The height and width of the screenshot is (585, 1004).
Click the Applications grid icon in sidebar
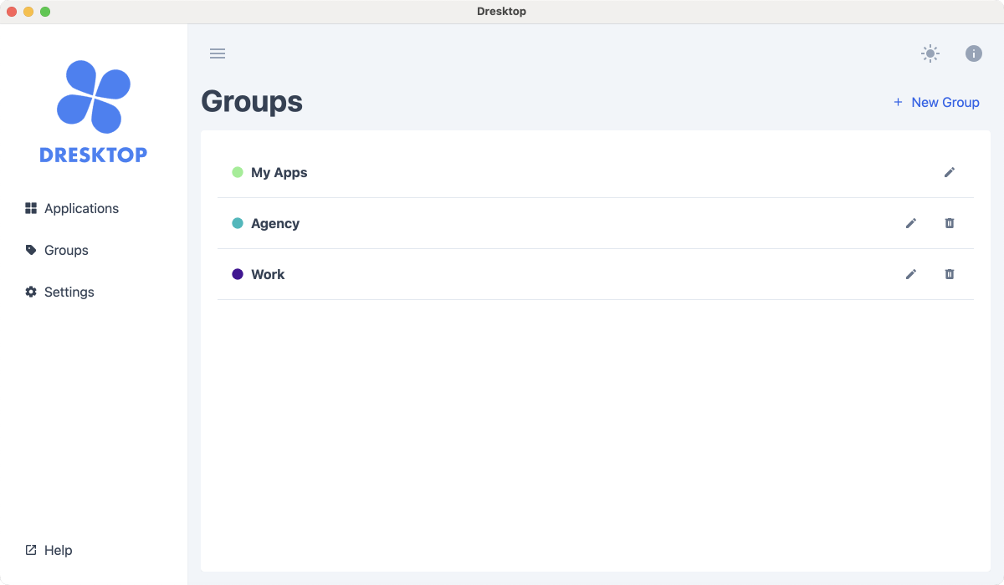[31, 208]
